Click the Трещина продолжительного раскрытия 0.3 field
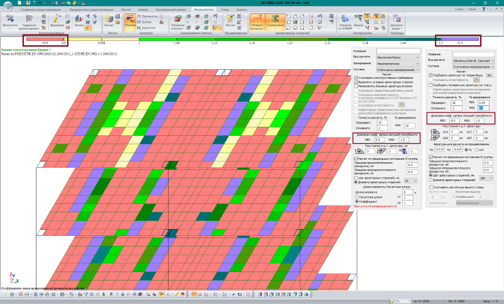The image size is (504, 304). tap(413, 165)
